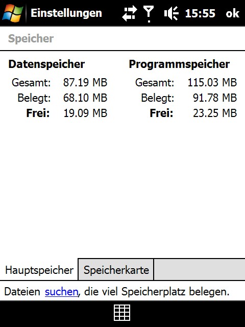Click the clock showing 15:55
Screen dimensions: 245x327
[200, 13]
